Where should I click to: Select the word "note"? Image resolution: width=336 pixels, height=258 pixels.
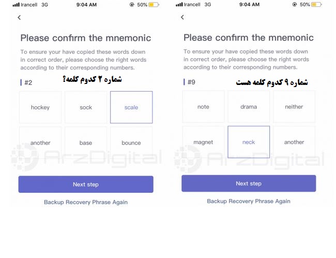[203, 107]
